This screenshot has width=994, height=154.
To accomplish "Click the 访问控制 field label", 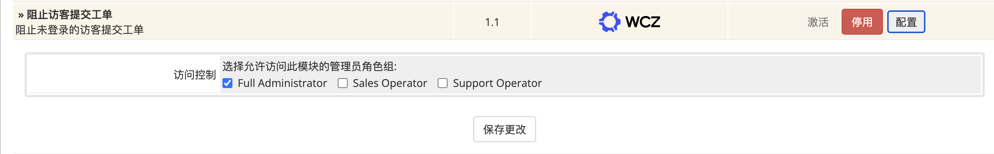I will pyautogui.click(x=195, y=75).
